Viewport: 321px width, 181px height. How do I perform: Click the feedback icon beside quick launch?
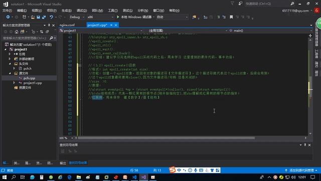240,4
